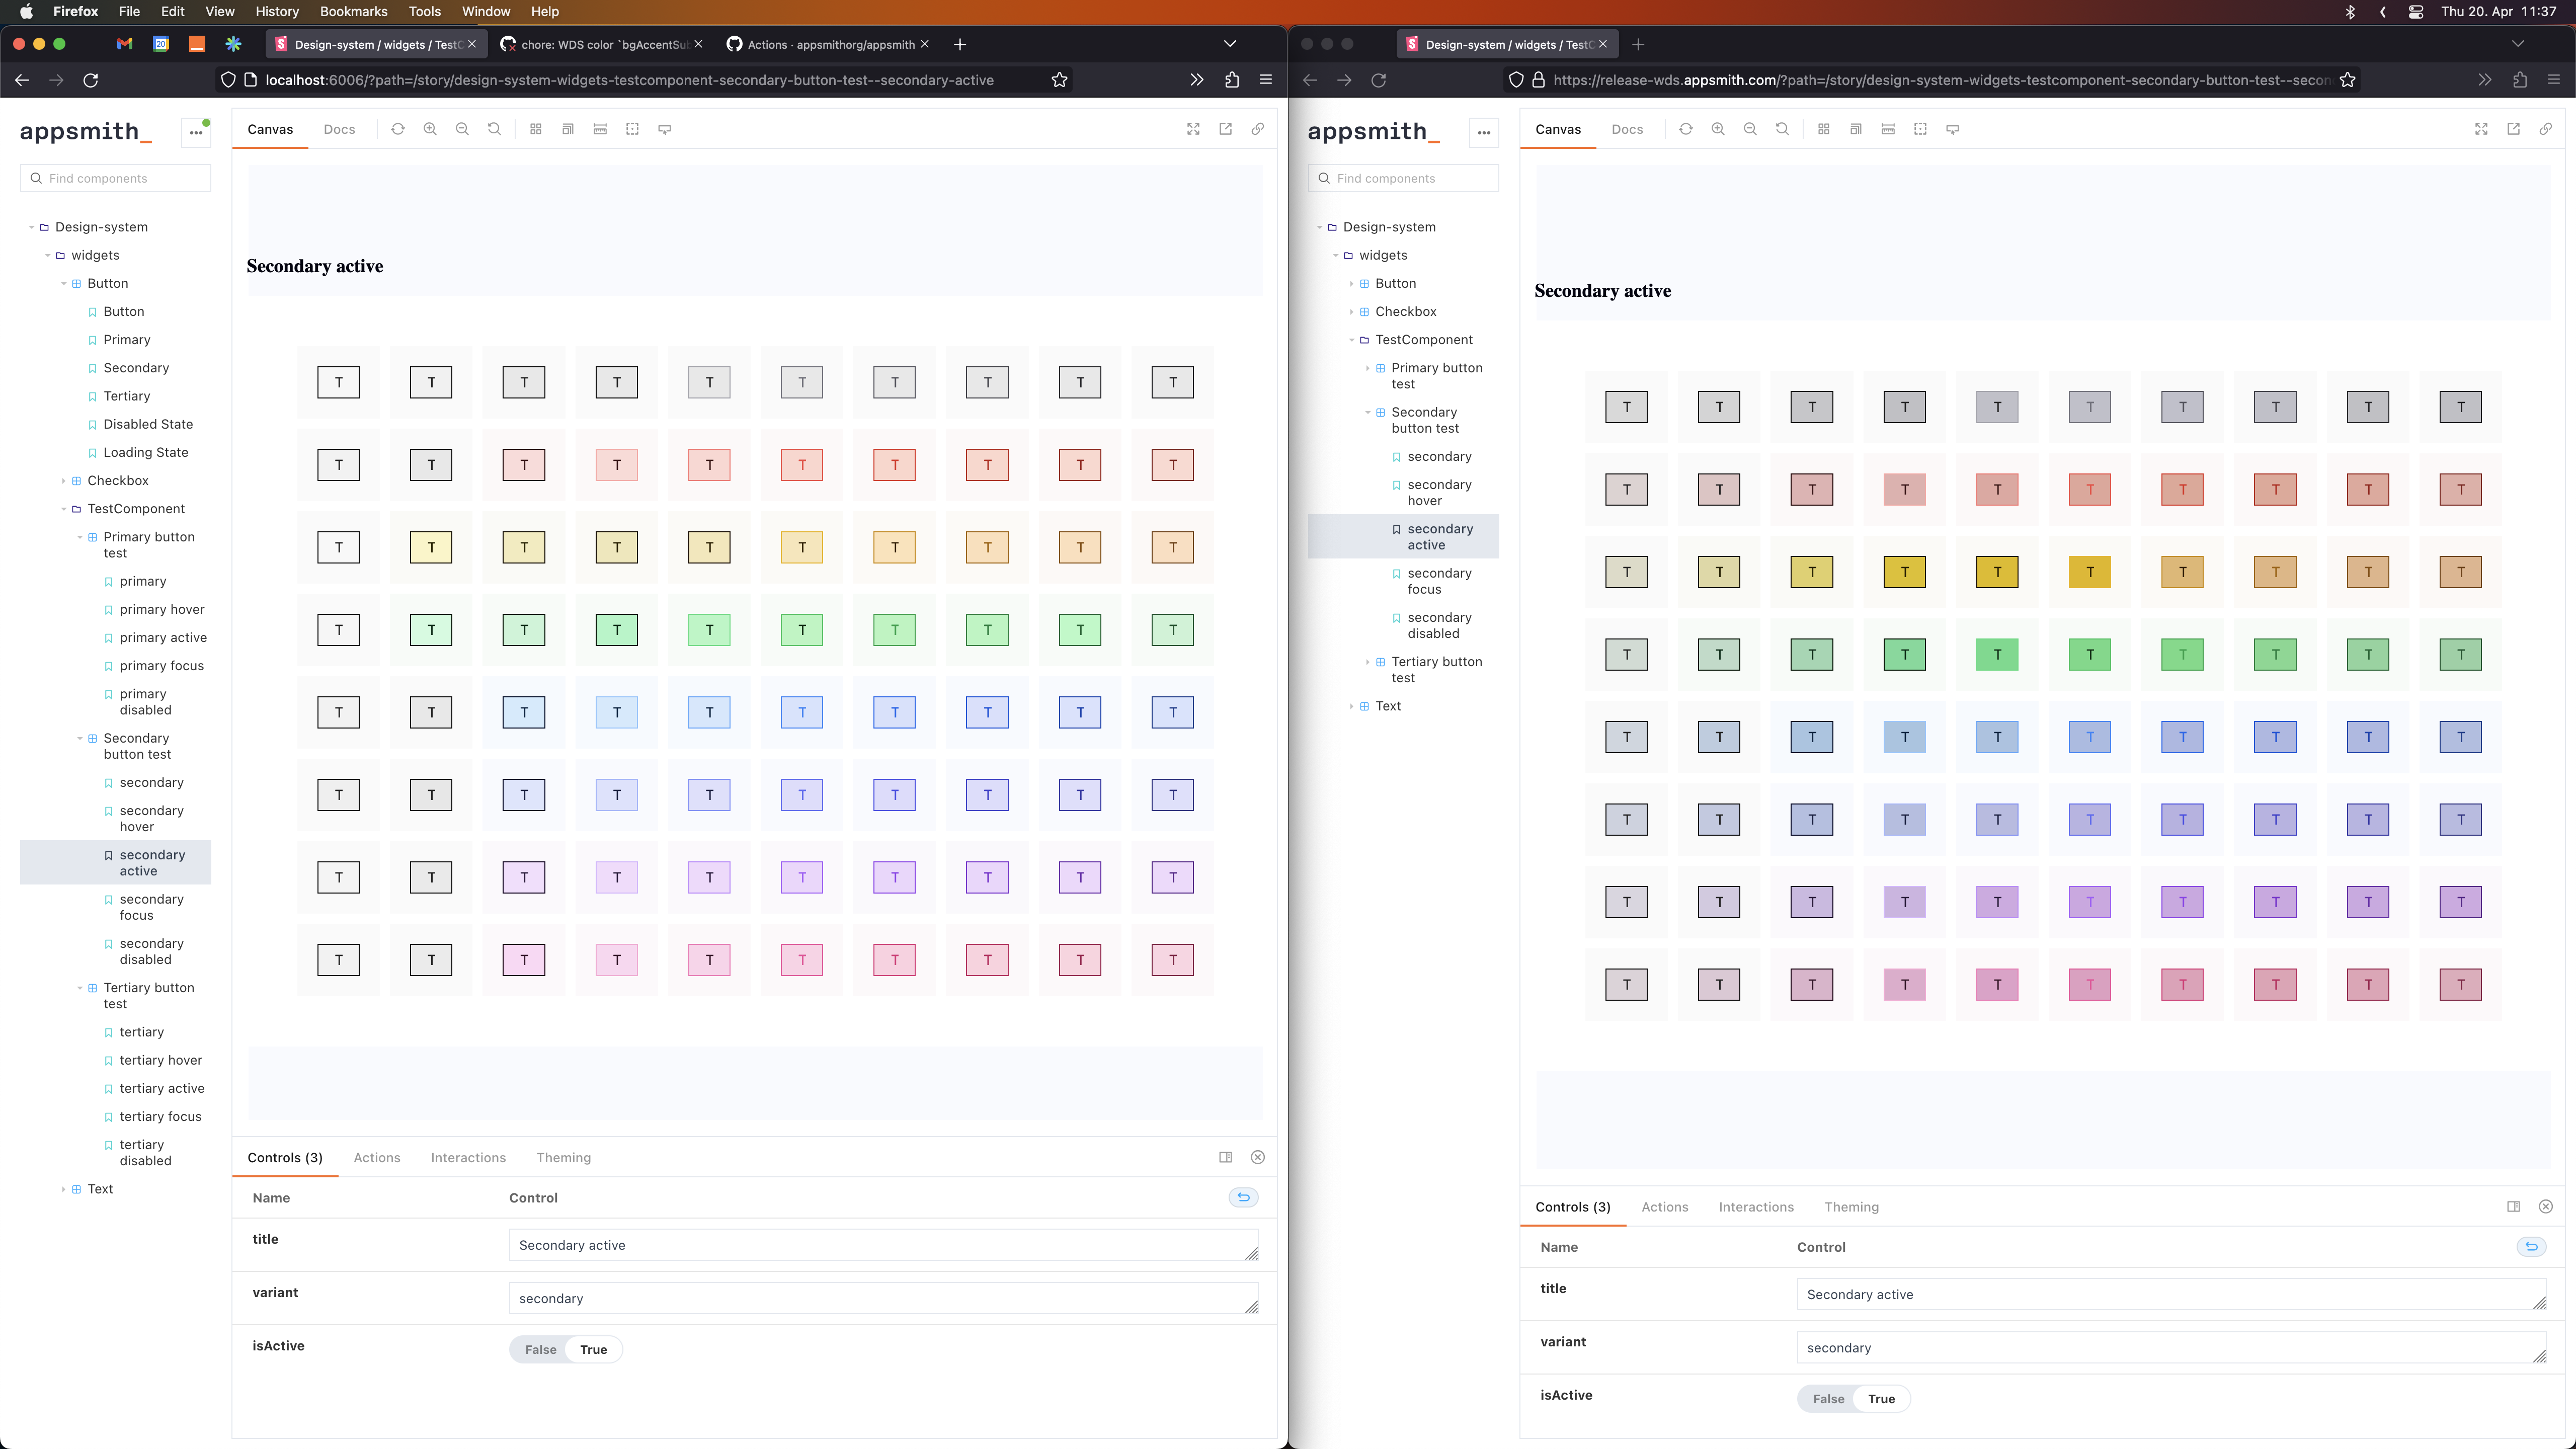Click the remount component icon in left toolbar
The width and height of the screenshot is (2576, 1449).
click(398, 129)
